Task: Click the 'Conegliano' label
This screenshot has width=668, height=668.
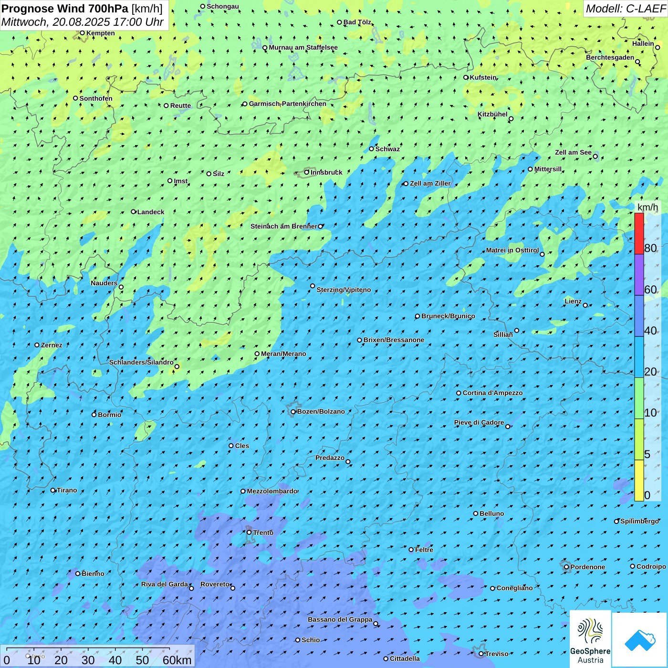Action: coord(514,588)
